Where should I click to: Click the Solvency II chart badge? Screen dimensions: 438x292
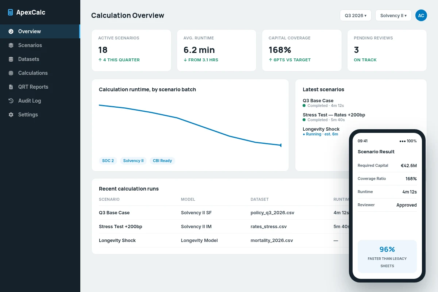pyautogui.click(x=133, y=161)
